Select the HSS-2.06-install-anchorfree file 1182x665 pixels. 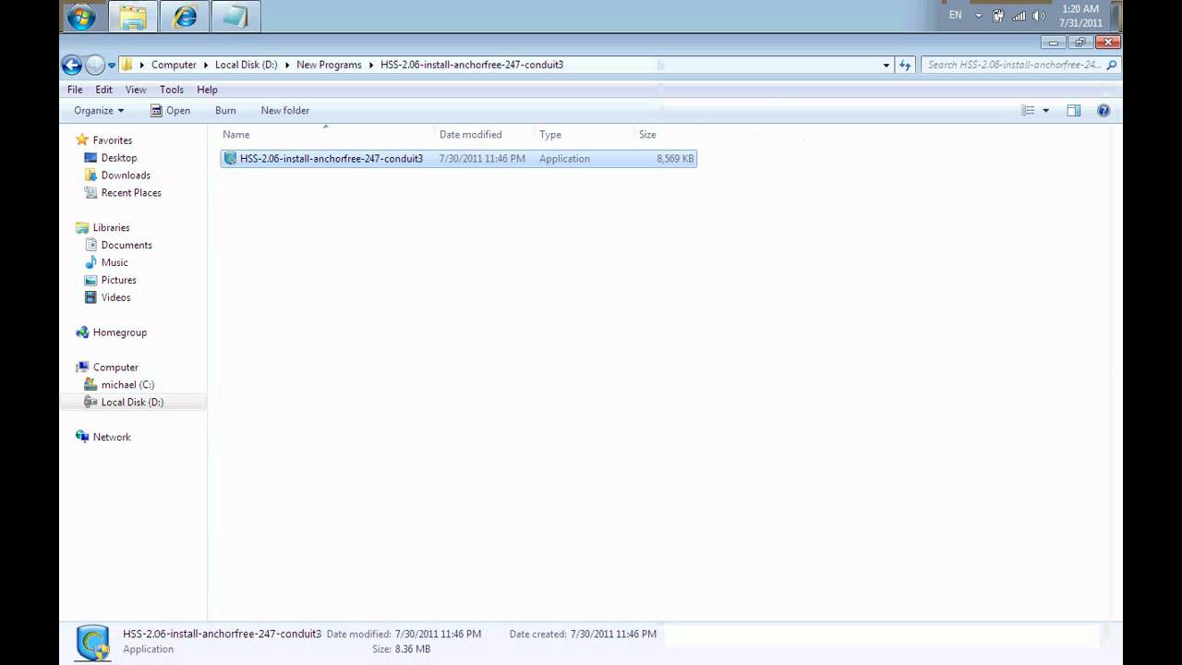pyautogui.click(x=458, y=159)
